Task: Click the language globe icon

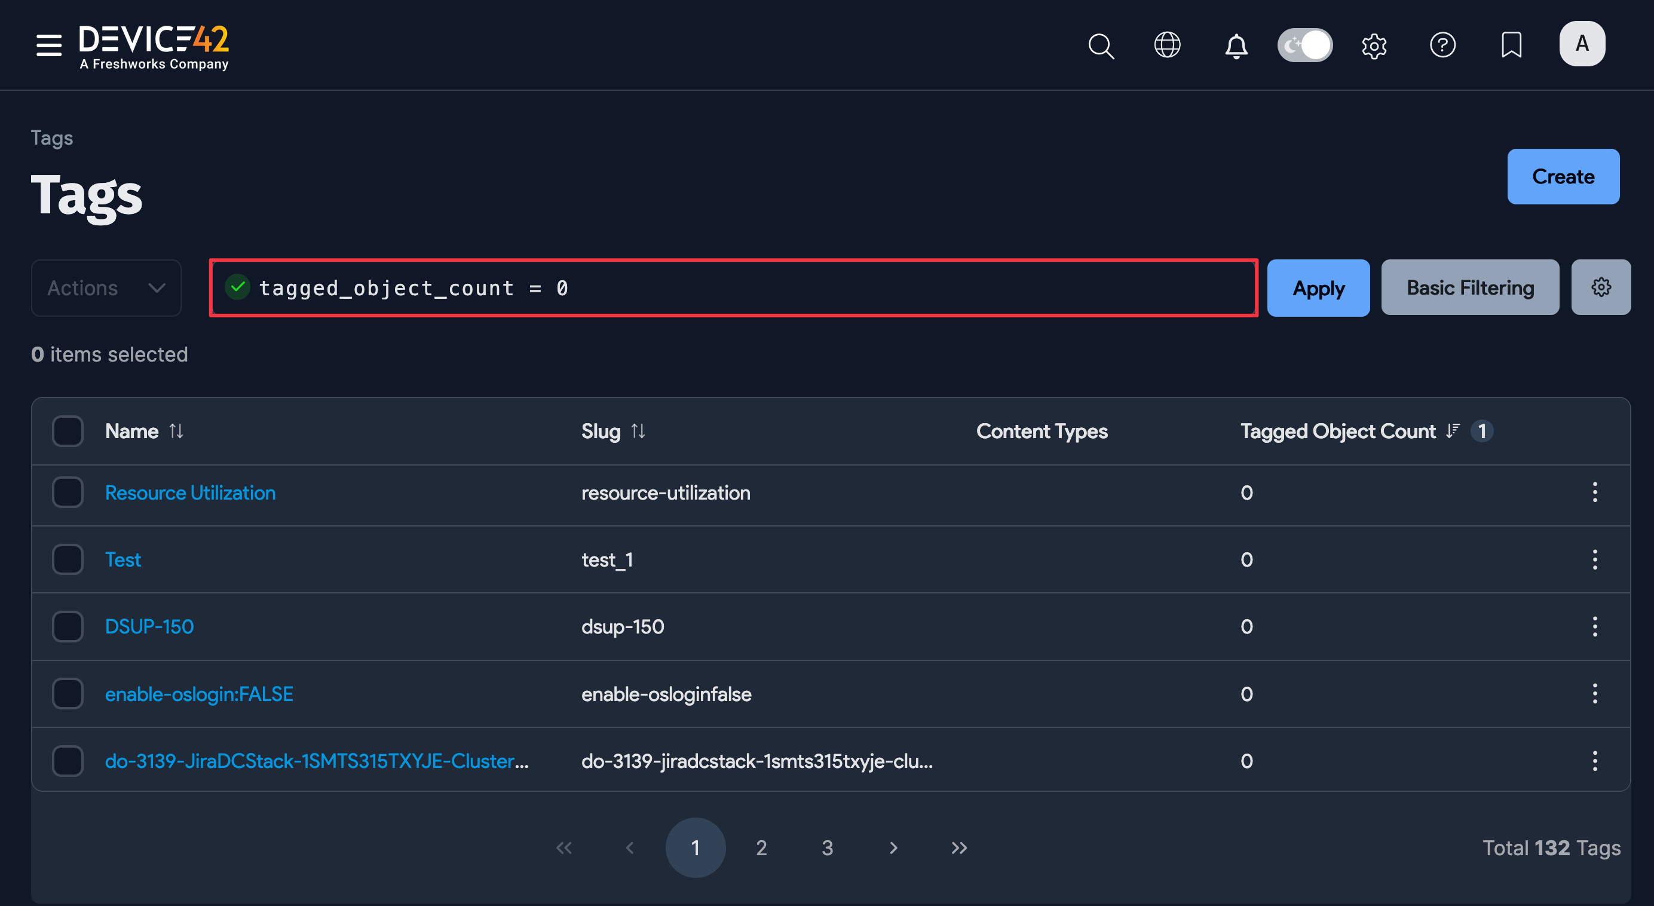Action: [1168, 45]
